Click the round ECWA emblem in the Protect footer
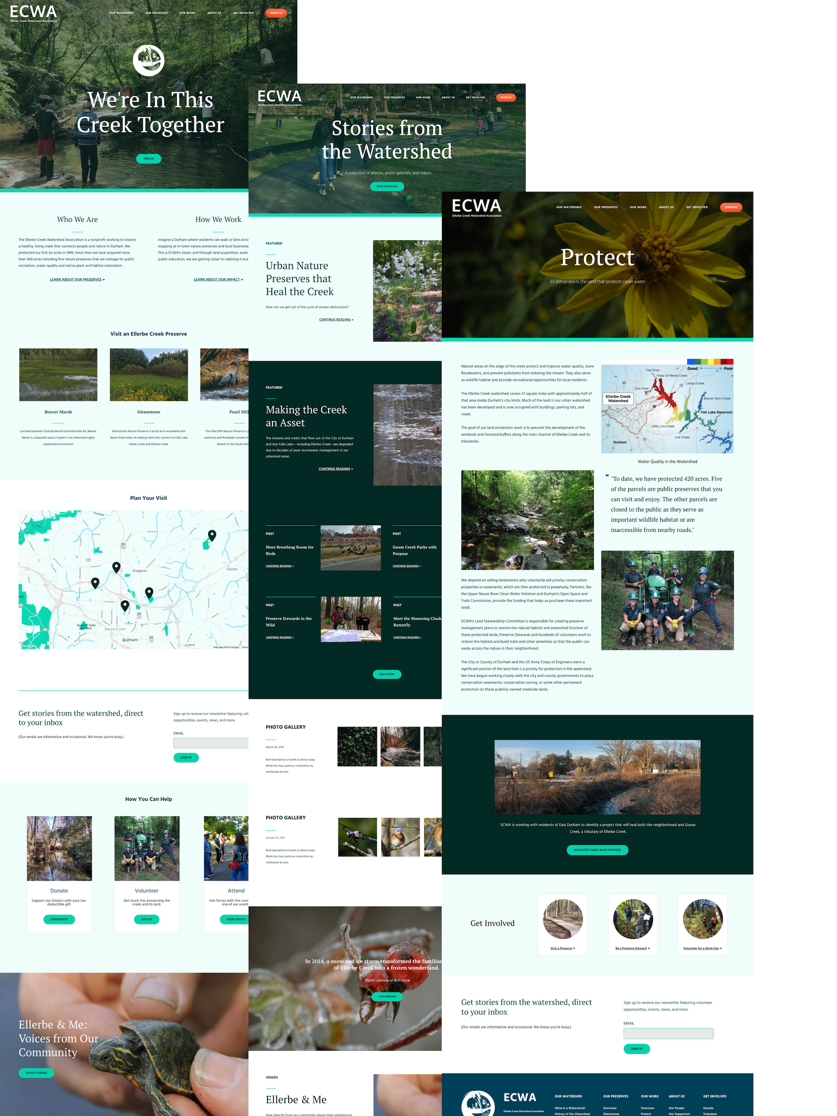This screenshot has width=837, height=1116. [x=478, y=1104]
